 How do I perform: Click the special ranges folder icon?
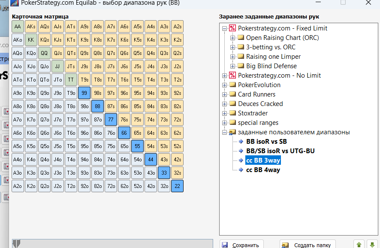pyautogui.click(x=232, y=123)
